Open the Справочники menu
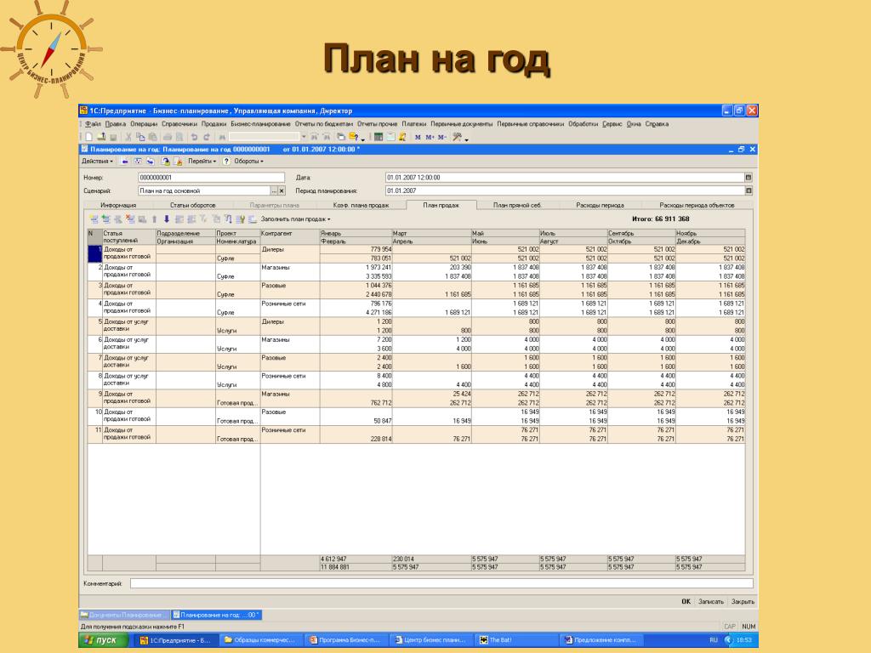871x653 pixels. click(x=179, y=124)
